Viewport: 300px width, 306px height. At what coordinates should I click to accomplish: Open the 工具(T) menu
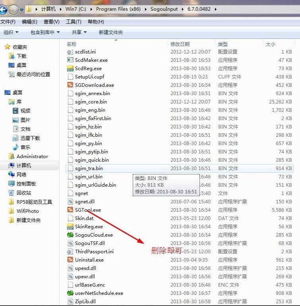tap(74, 22)
